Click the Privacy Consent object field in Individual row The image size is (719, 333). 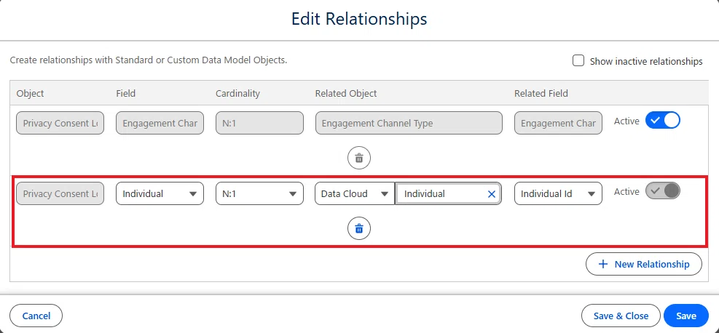(x=60, y=193)
